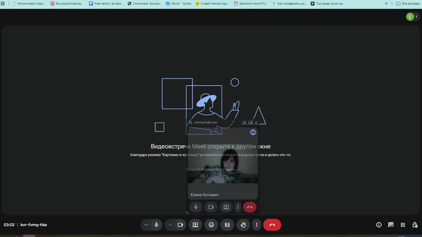Click audio indicator on Елена Котович tile

(253, 132)
